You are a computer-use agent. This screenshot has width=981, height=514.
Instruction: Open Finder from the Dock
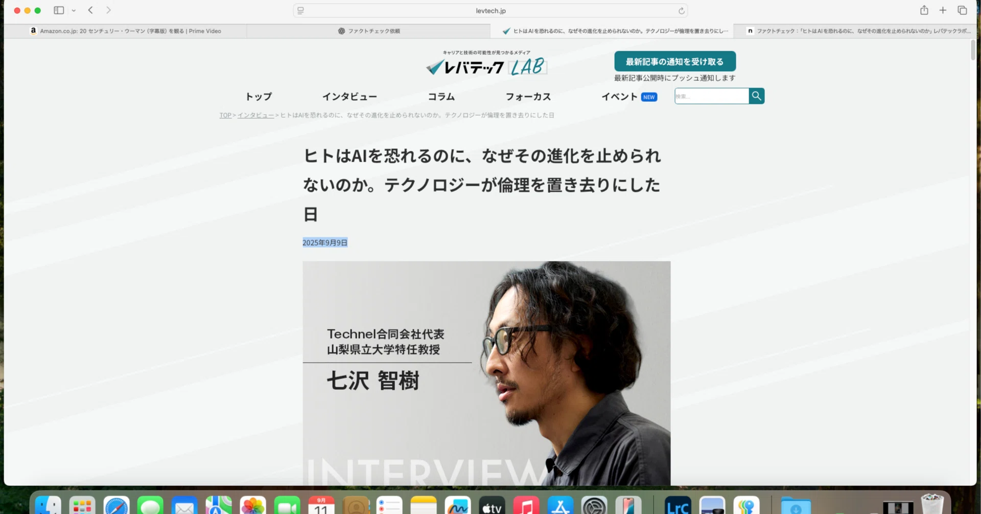(x=48, y=506)
